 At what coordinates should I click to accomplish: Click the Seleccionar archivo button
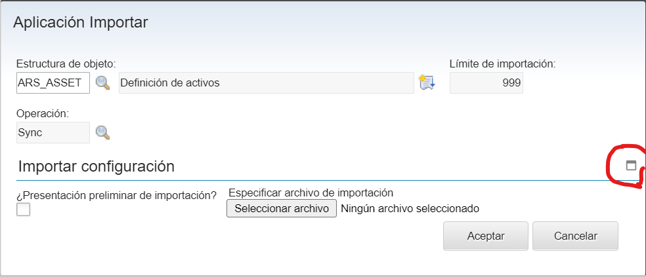[282, 209]
